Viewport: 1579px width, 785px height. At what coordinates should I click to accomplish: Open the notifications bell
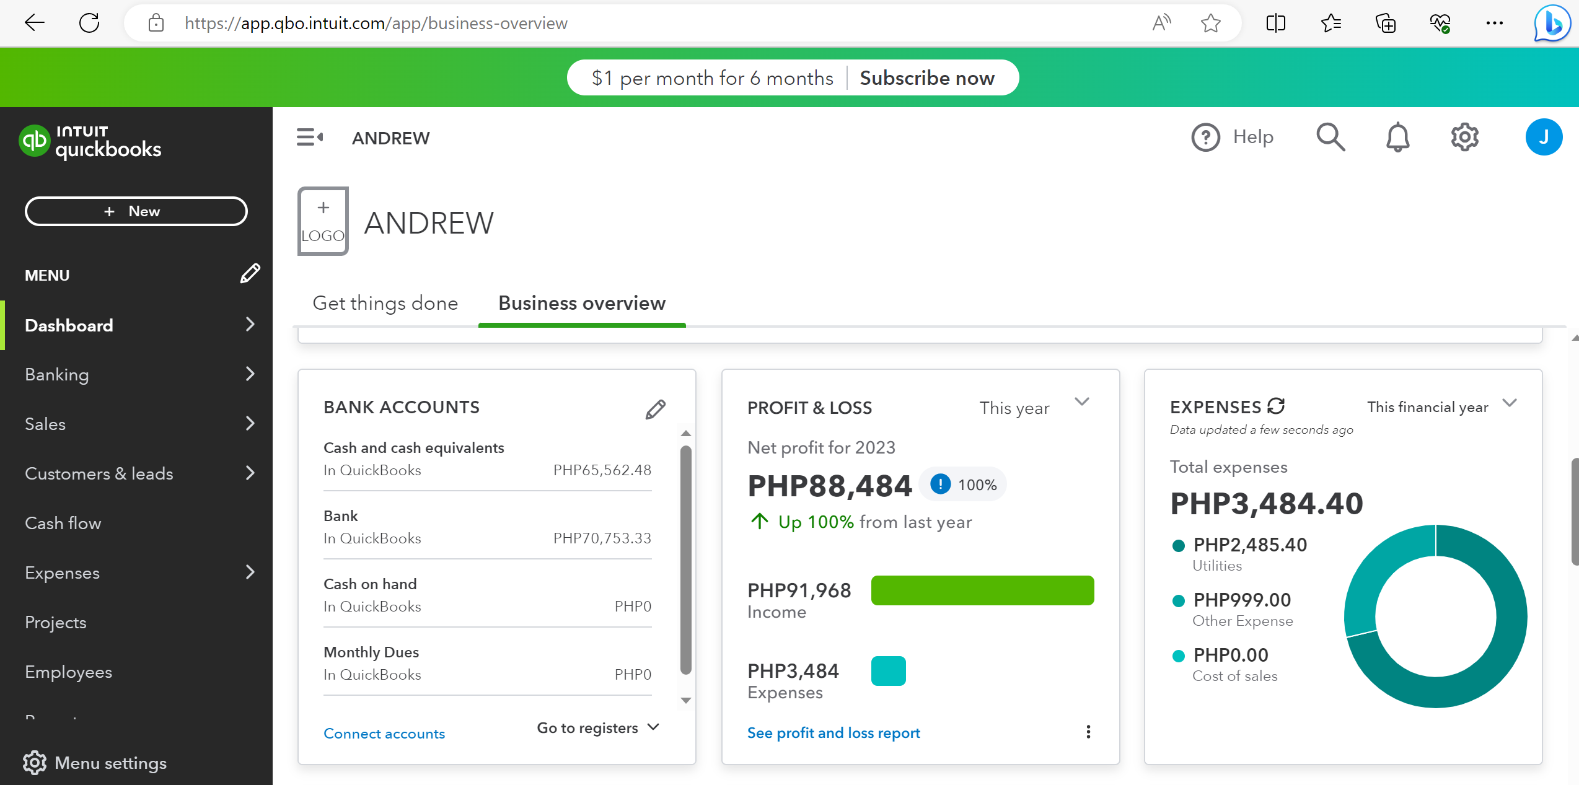click(x=1397, y=137)
